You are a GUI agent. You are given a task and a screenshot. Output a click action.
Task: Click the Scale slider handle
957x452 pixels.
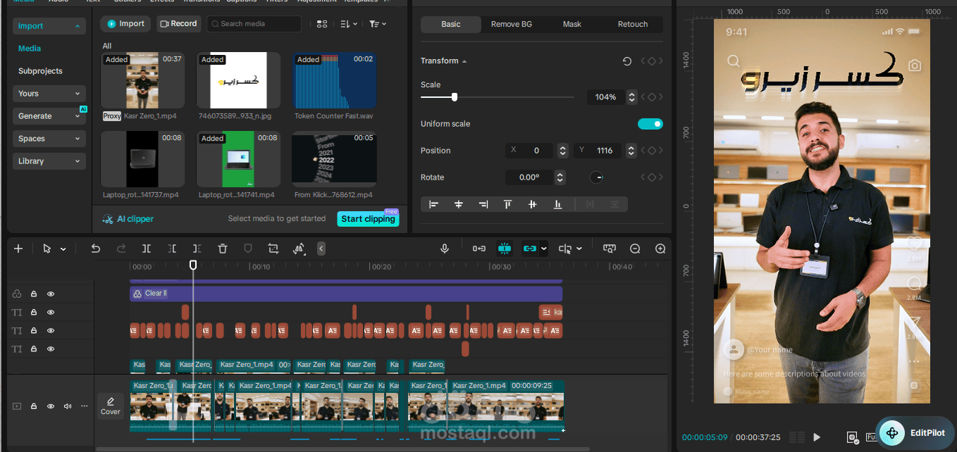455,97
